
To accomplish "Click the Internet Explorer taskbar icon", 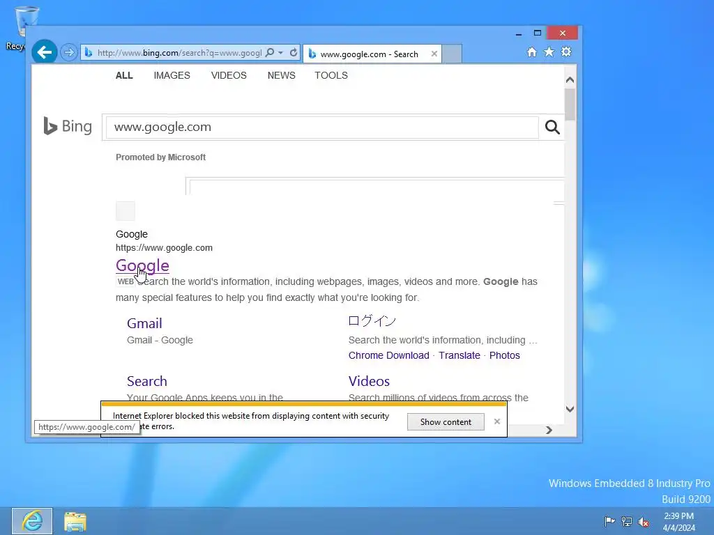I will (x=32, y=520).
